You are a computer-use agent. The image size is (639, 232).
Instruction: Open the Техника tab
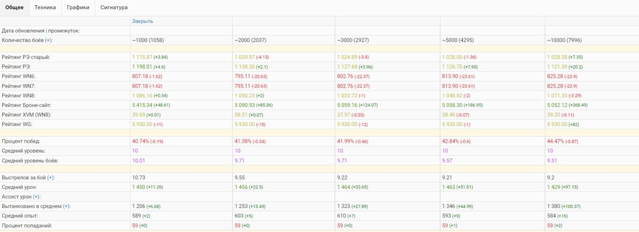coord(45,7)
